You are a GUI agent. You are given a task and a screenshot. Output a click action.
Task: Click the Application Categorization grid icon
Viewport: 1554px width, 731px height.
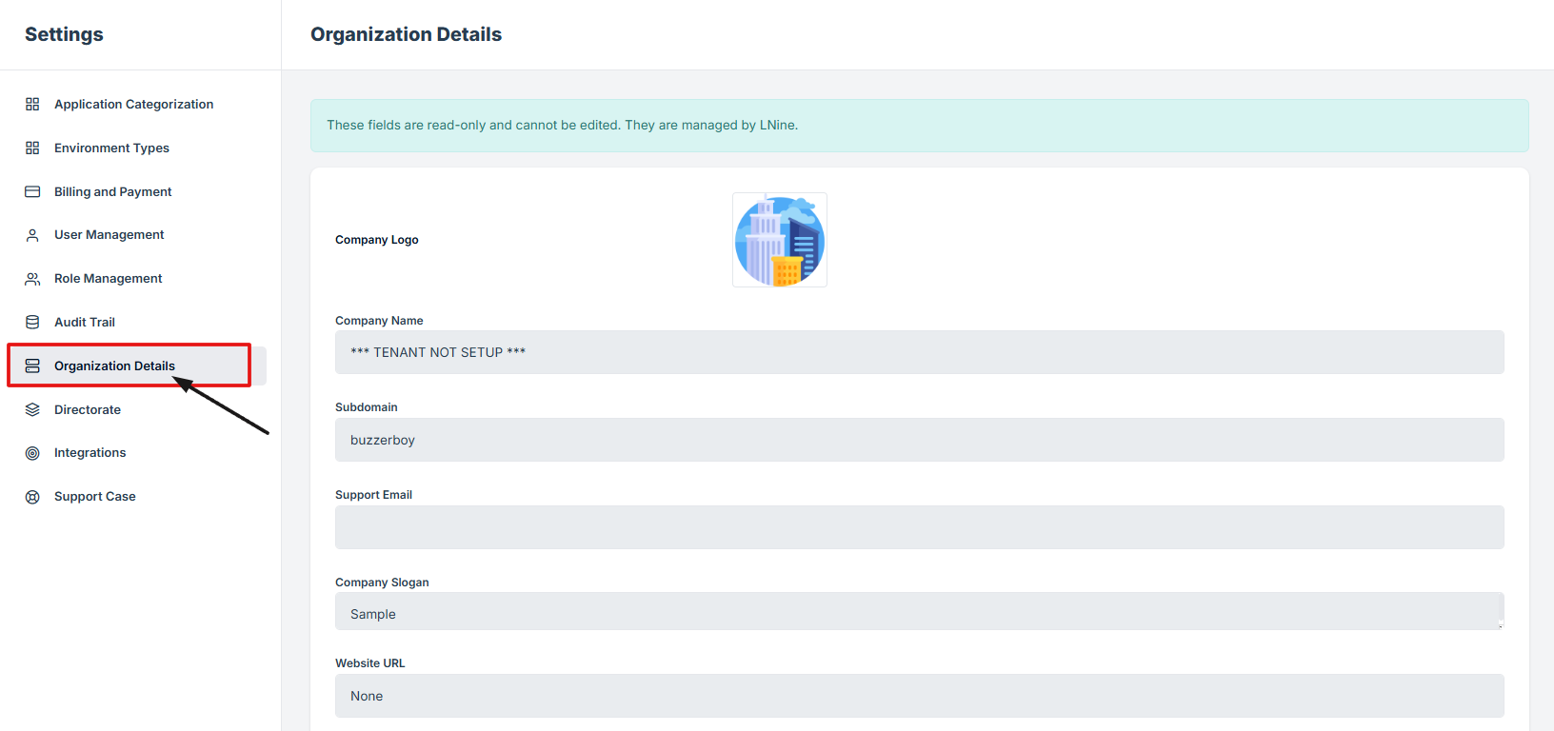32,104
